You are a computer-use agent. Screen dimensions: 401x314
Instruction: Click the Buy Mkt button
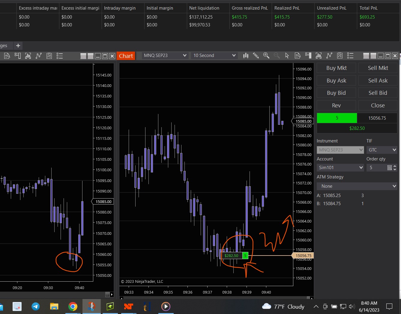336,68
